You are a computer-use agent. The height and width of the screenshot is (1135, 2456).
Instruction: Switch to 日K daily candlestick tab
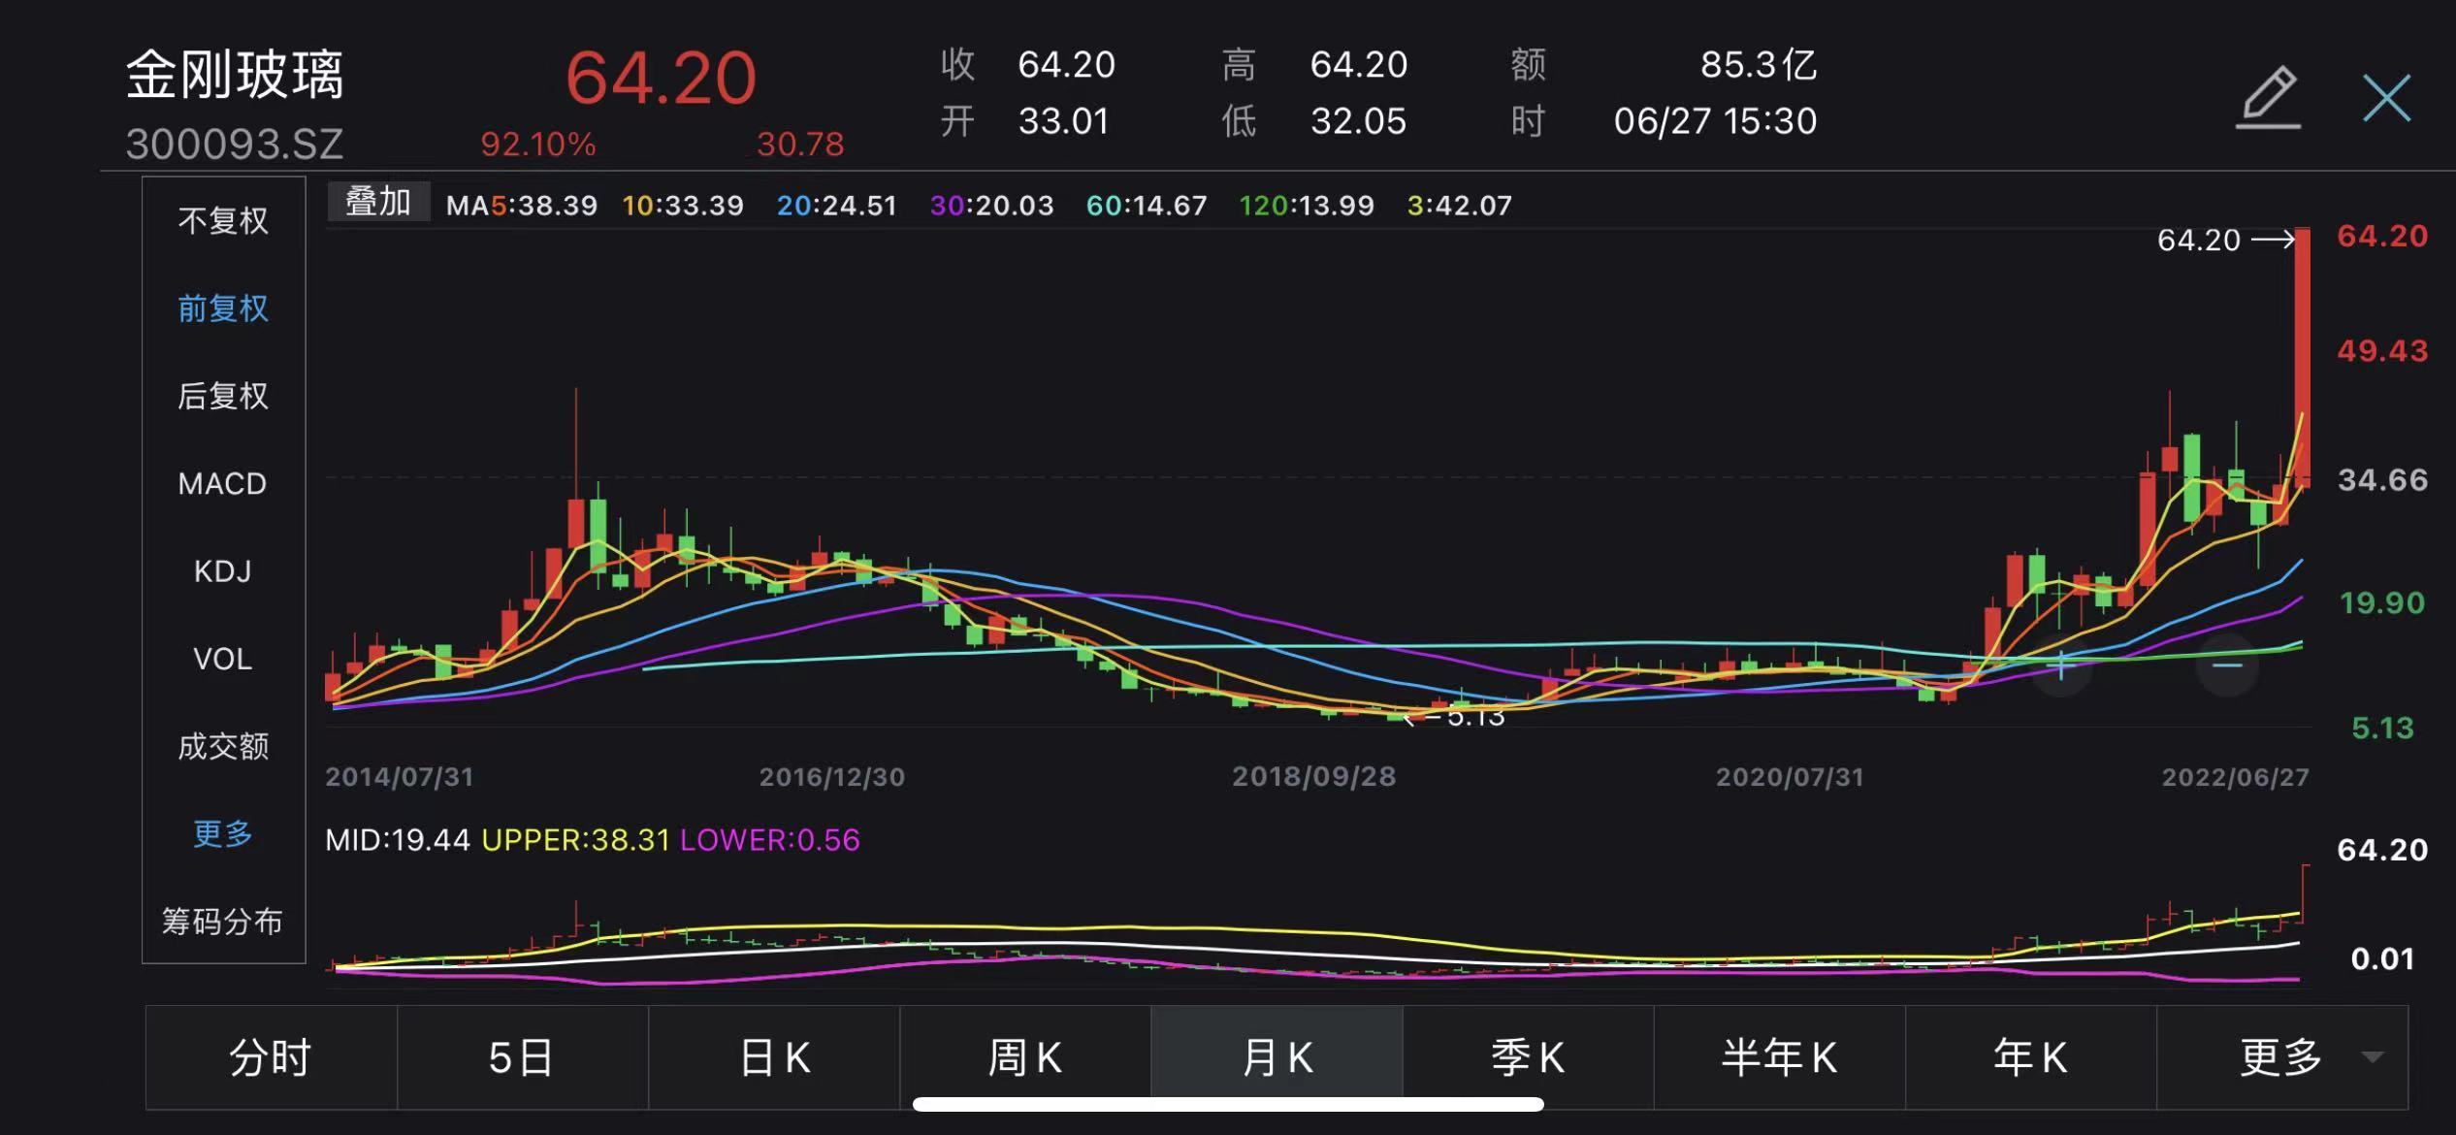[x=774, y=1057]
